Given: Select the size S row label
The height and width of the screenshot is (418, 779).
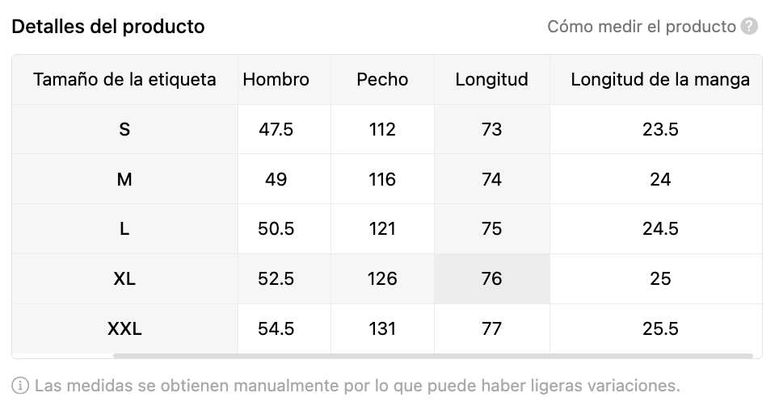Looking at the screenshot, I should [x=124, y=129].
